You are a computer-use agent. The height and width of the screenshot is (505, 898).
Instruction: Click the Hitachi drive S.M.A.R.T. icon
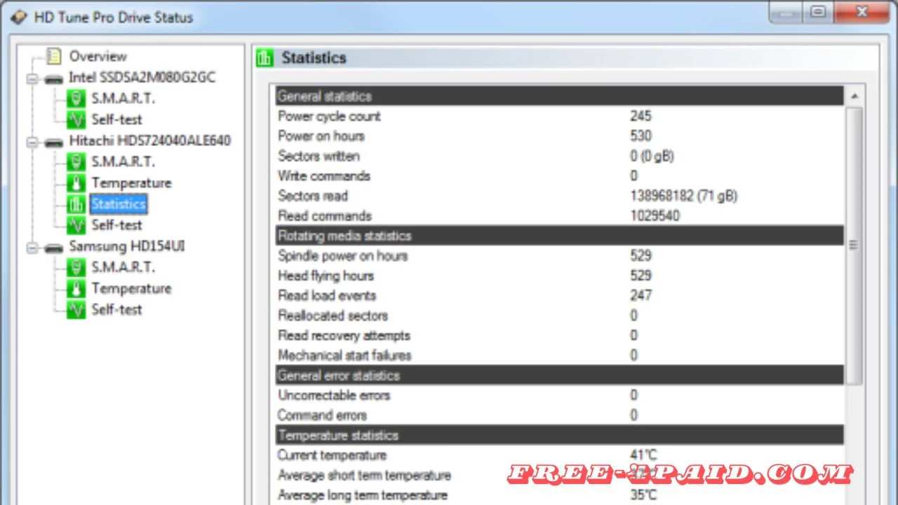[x=76, y=162]
